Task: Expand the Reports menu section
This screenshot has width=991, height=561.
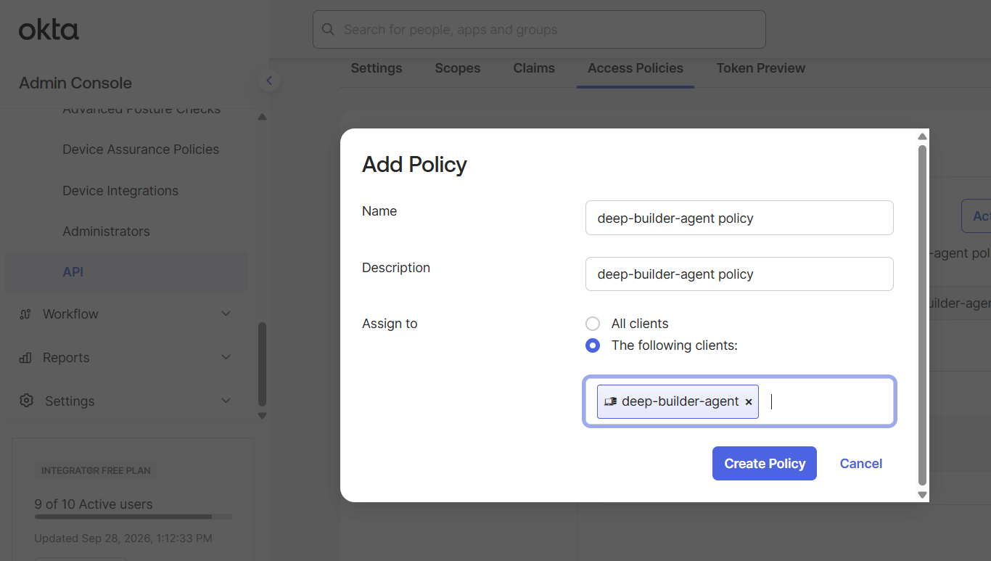Action: (226, 357)
